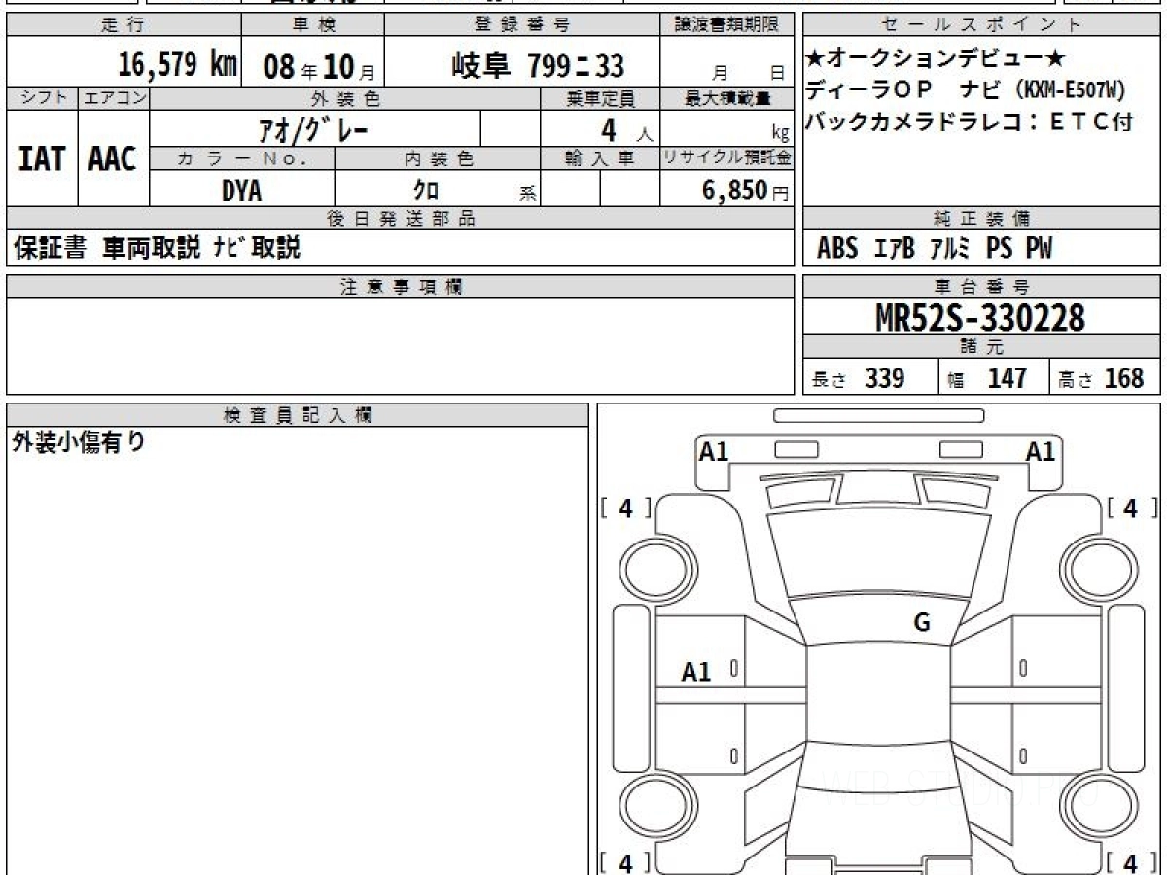The height and width of the screenshot is (875, 1167).
Task: Select the AAC air conditioner cell
Action: coord(113,159)
